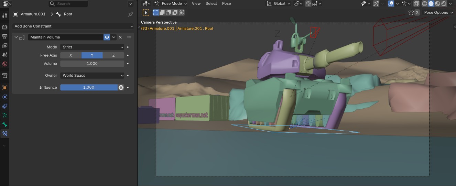Open the View menu
Screen dimensions: 456x186
point(196,3)
